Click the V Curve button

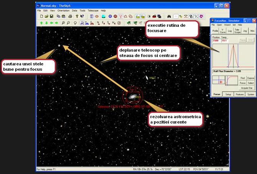click(223, 31)
